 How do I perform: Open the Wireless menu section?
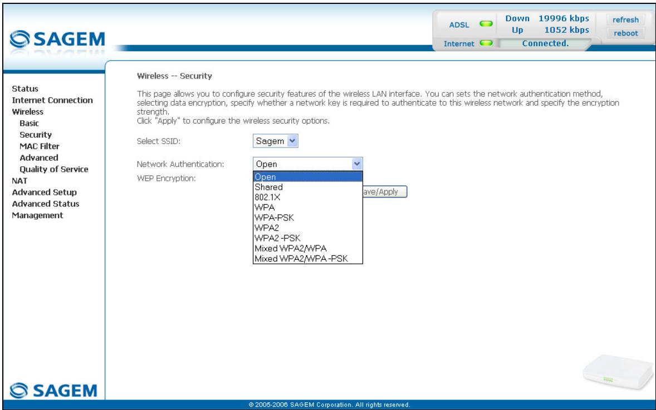tap(28, 112)
